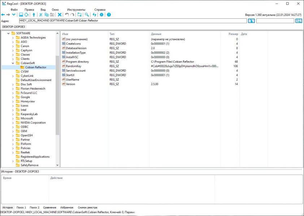This screenshot has height=216, width=304.
Task: Click the Undo arrow icon
Action: (67, 15)
